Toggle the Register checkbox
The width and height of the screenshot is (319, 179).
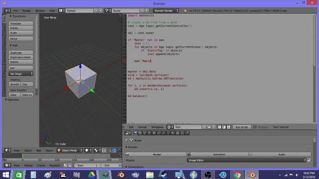tap(255, 127)
